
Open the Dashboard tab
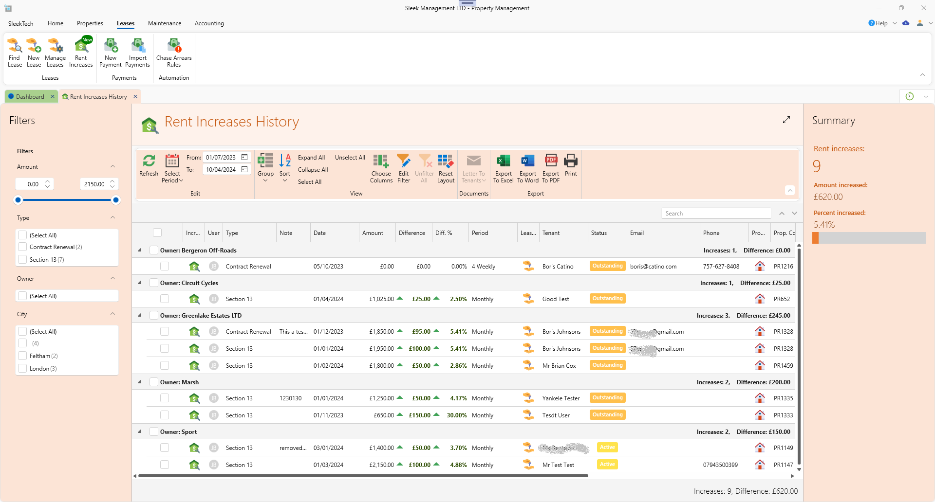(x=30, y=97)
